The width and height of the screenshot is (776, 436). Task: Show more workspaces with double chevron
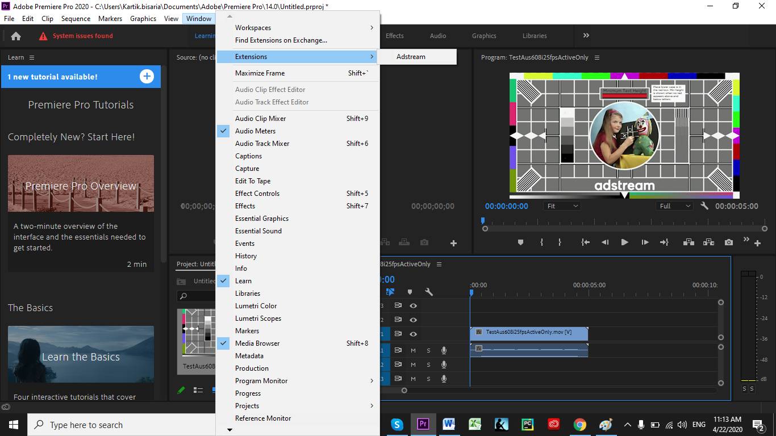coord(586,35)
